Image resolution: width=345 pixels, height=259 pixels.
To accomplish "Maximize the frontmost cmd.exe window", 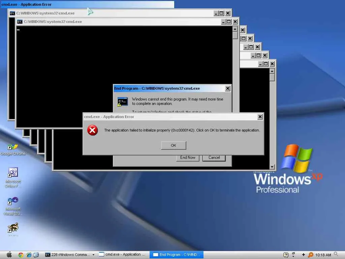I will [229, 22].
